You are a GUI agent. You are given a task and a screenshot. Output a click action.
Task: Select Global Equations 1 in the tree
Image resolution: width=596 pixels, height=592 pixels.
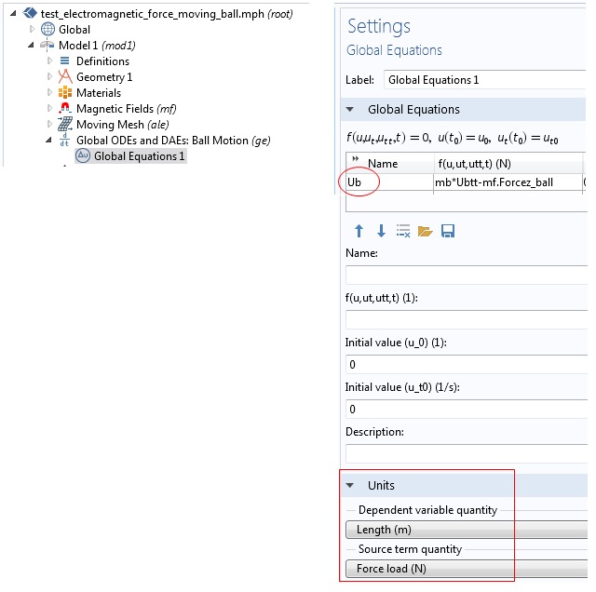[x=139, y=156]
